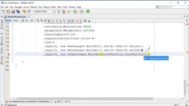
Task: Open the Tools menu
Action: click(x=65, y=7)
